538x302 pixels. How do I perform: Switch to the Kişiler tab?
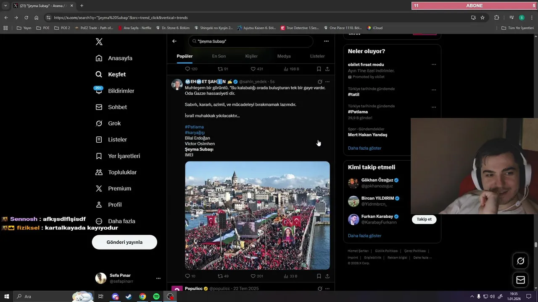pos(251,56)
